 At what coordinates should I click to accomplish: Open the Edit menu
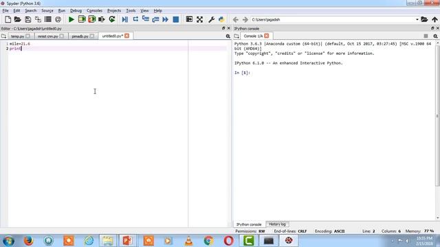(x=16, y=11)
